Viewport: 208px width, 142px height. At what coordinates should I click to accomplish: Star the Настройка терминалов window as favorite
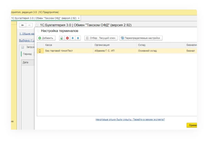(x=38, y=31)
